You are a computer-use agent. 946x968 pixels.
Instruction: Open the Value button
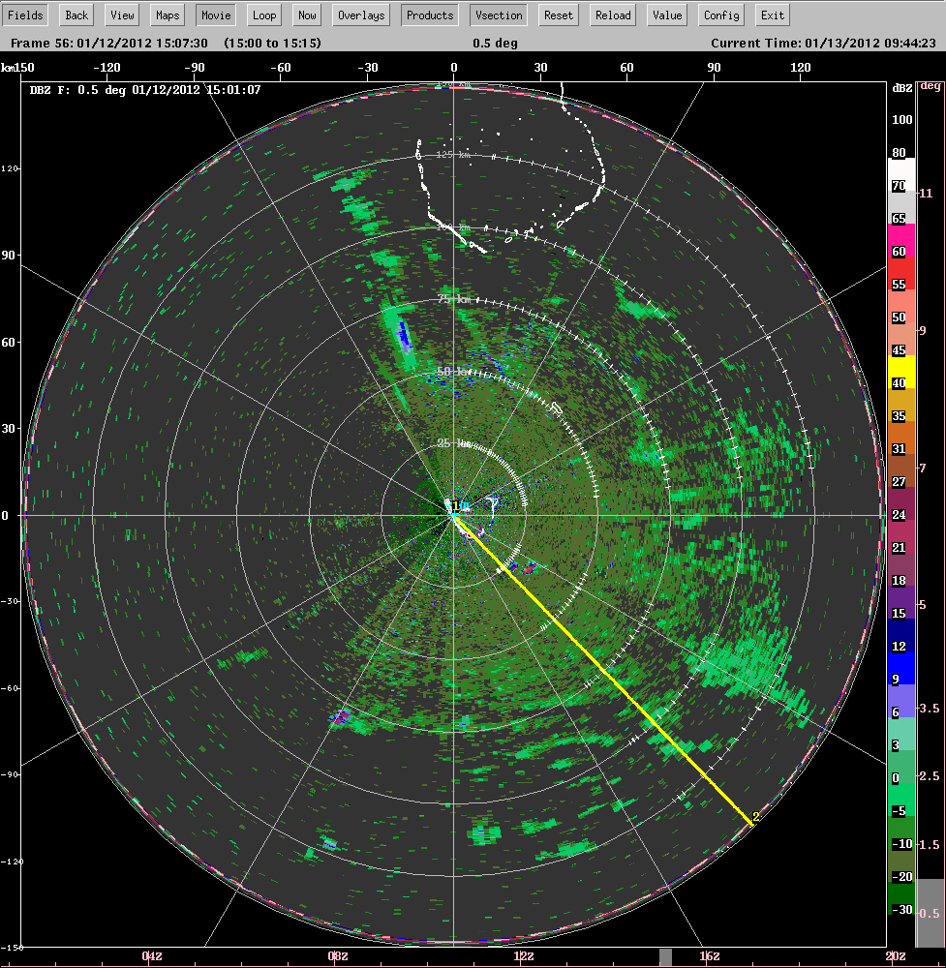(x=667, y=15)
